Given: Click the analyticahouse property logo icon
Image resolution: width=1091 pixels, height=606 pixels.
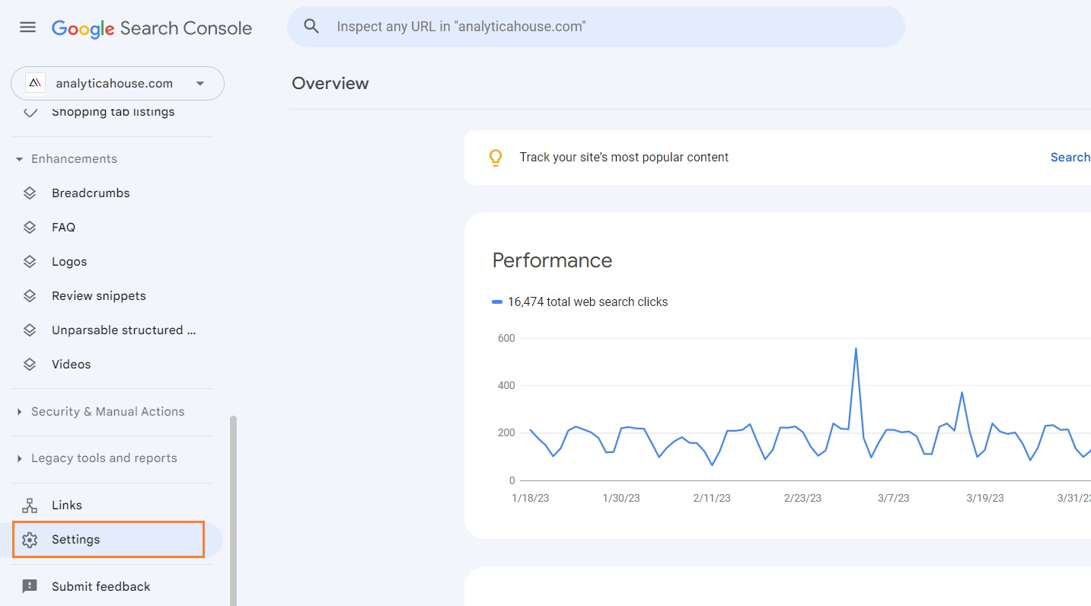Looking at the screenshot, I should [x=35, y=83].
